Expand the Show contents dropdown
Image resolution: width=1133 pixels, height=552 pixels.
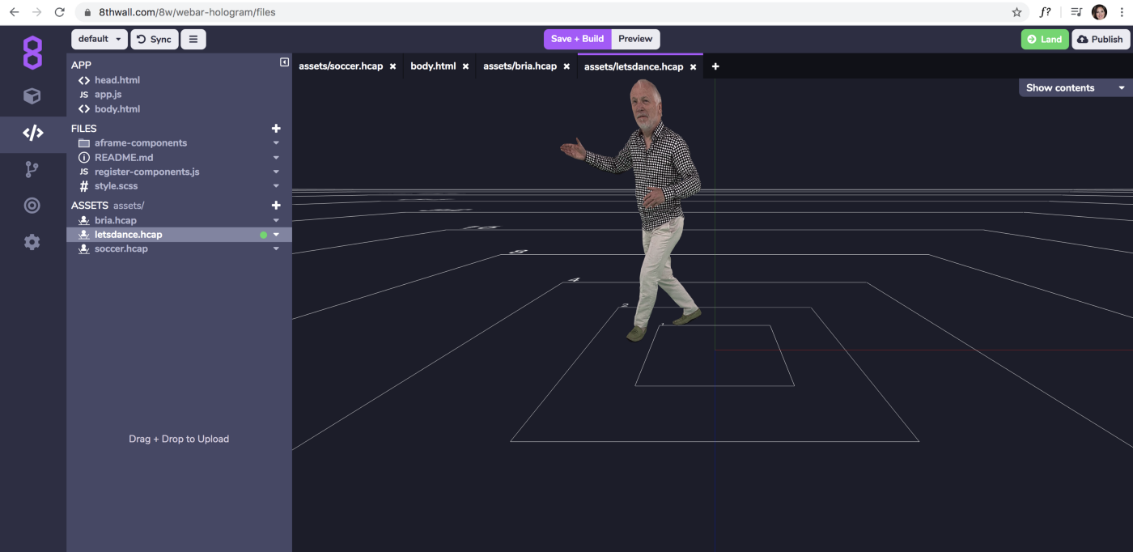[x=1075, y=88]
